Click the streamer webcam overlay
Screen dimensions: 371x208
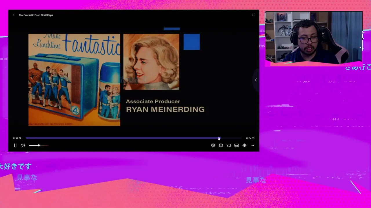(x=314, y=37)
